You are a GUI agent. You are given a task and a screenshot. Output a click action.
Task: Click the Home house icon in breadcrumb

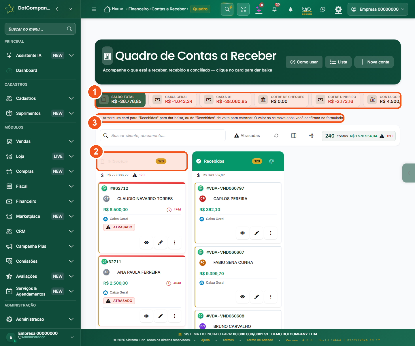point(107,9)
